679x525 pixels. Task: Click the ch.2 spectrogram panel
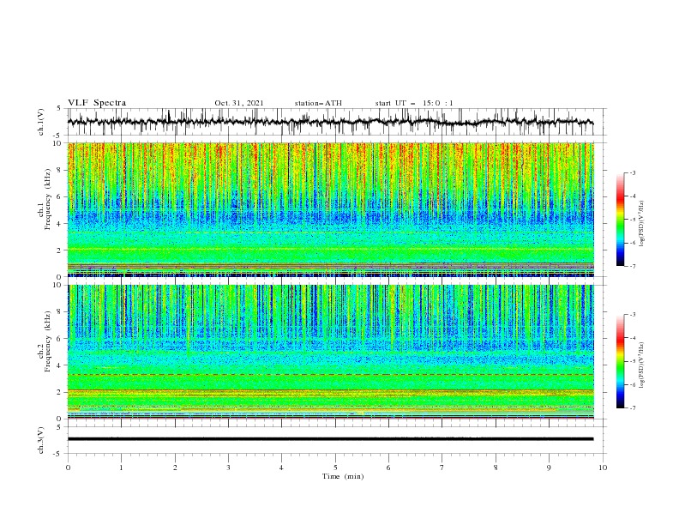click(x=331, y=352)
